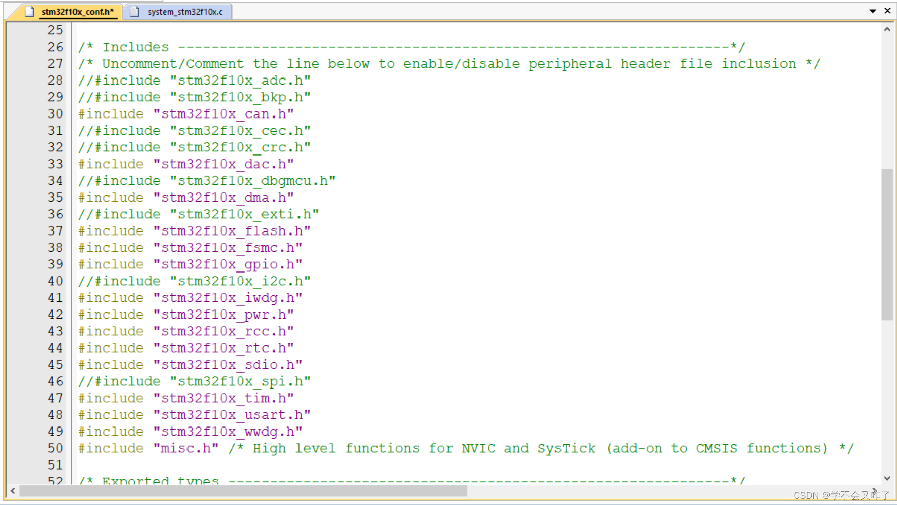Open the system_stm32f10x.c tab

click(178, 11)
